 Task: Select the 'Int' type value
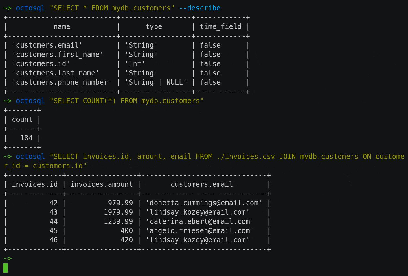[x=135, y=64]
